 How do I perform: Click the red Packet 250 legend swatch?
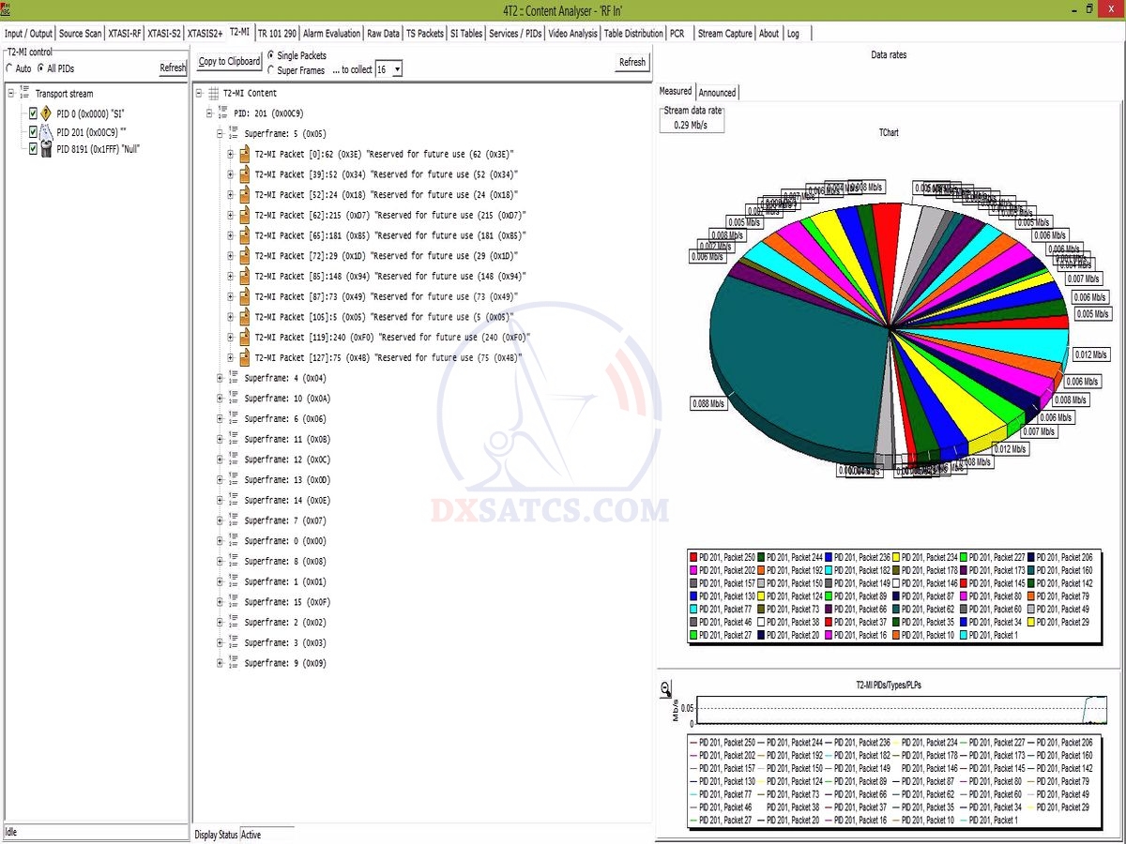coord(692,557)
